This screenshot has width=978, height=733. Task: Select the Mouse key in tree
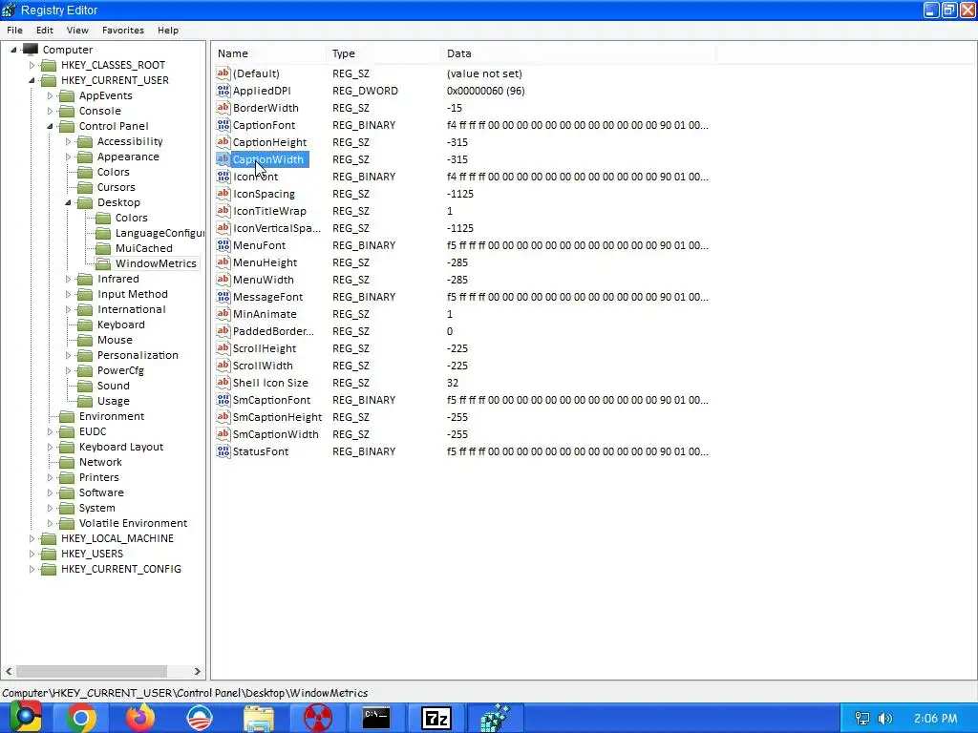(x=115, y=340)
